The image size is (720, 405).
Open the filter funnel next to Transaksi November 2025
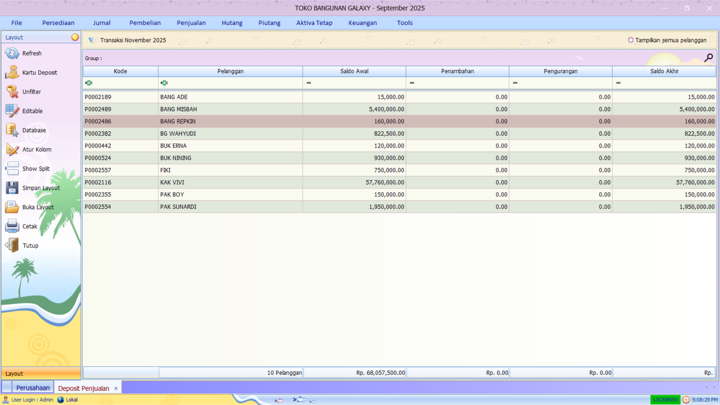(90, 40)
